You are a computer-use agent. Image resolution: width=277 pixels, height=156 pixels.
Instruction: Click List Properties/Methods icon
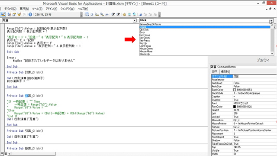point(87,14)
